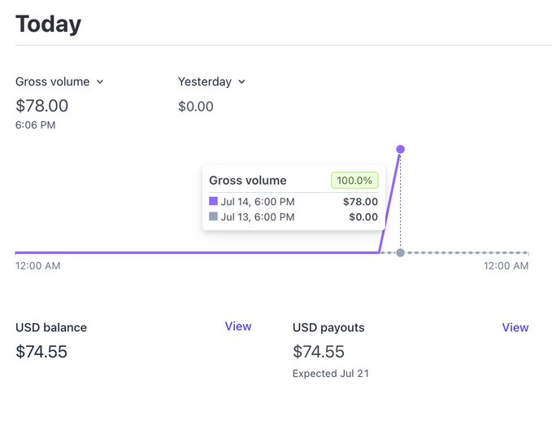Click the Today heading
Viewport: 552px width, 424px height.
point(48,24)
